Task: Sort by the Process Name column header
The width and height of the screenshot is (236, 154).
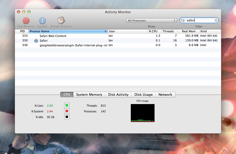Action: [68, 31]
